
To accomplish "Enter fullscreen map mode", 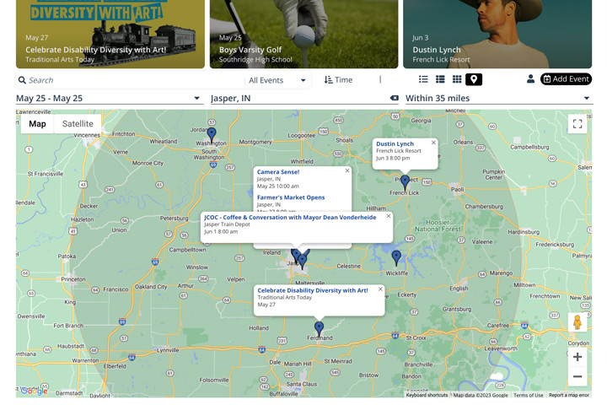I will pyautogui.click(x=577, y=124).
